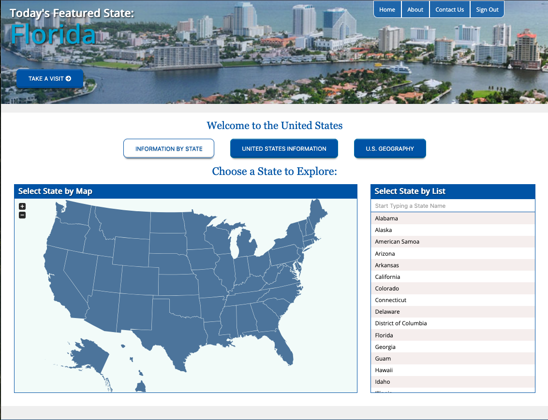Zoom in on the map with plus icon
Screen dimensions: 548x420
(x=22, y=206)
